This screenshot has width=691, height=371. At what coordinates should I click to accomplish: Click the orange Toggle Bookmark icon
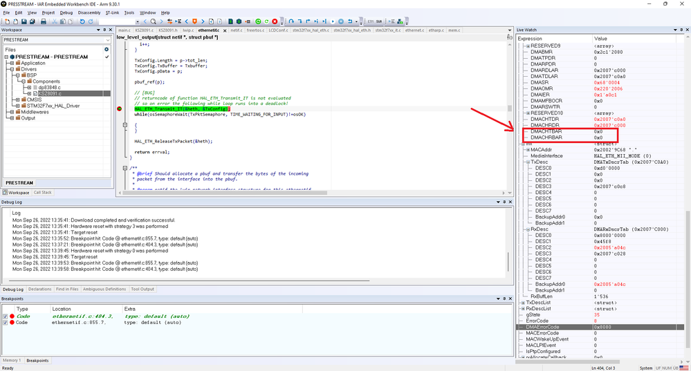coord(194,21)
